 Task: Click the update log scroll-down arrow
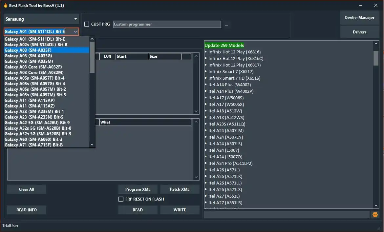coord(376,205)
